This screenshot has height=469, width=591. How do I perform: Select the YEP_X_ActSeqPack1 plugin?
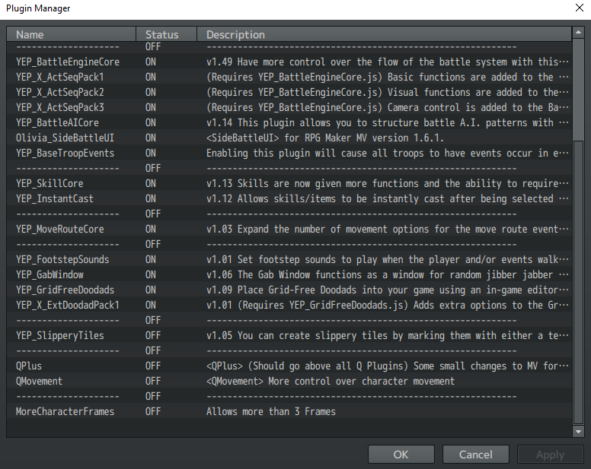point(289,77)
